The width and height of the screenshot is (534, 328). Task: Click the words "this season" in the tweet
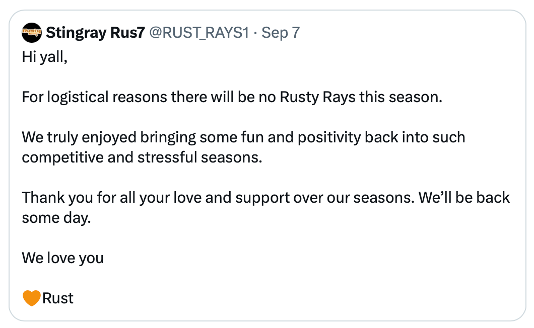[x=400, y=97]
